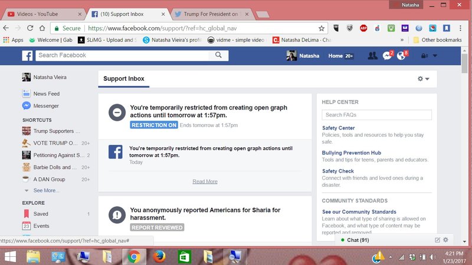Switch to the Videos - YouTube tab
Viewport: 472px width, 265px height.
coord(41,13)
